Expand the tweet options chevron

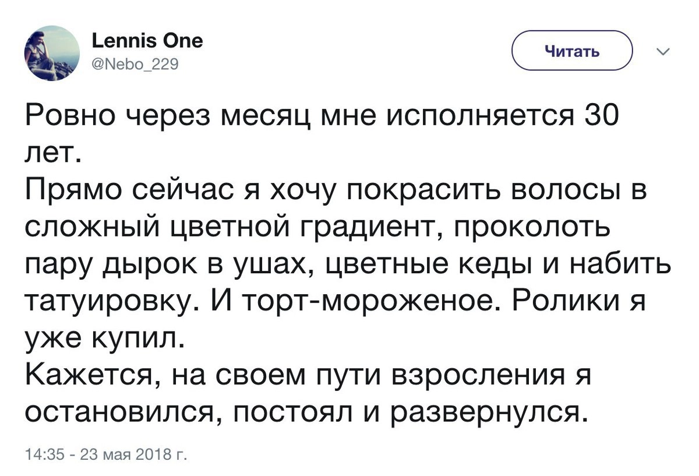663,52
